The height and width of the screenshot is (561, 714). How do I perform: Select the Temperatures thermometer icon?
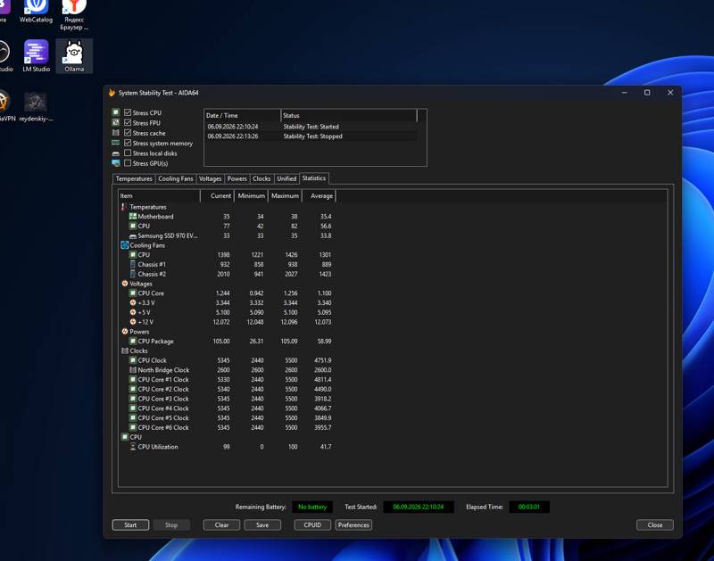pos(124,207)
